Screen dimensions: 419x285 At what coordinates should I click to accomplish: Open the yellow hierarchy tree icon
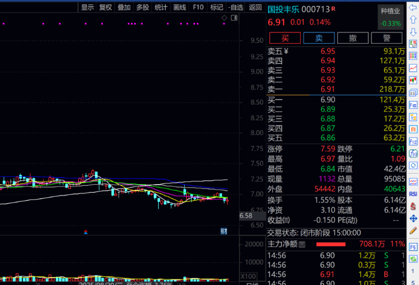pyautogui.click(x=413, y=117)
